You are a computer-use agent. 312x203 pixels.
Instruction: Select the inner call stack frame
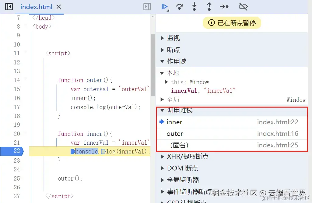(232, 122)
